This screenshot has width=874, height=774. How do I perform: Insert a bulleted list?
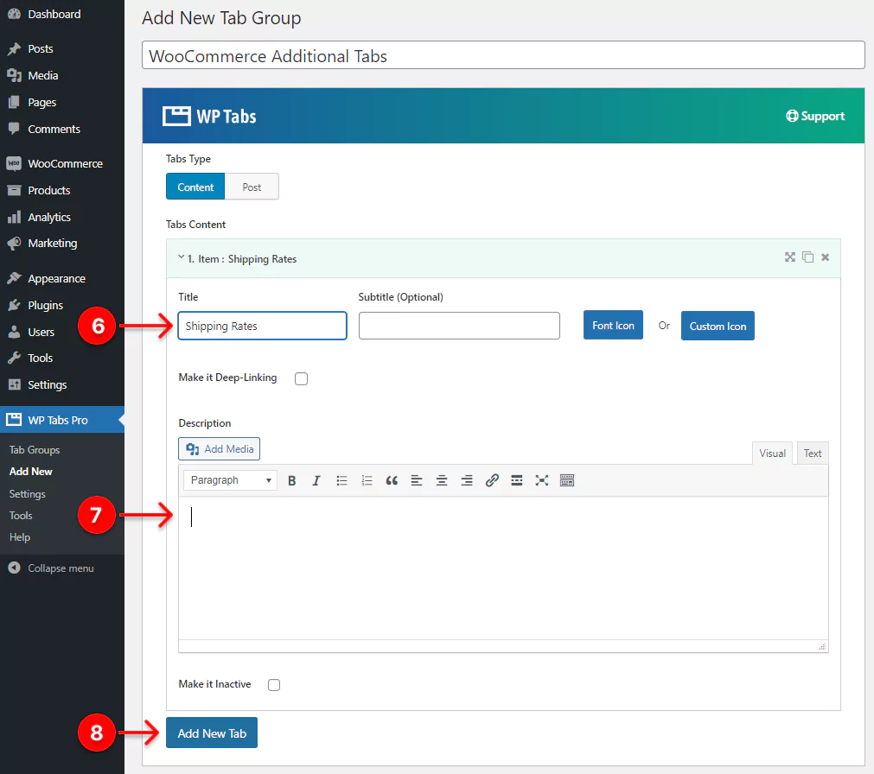tap(341, 480)
